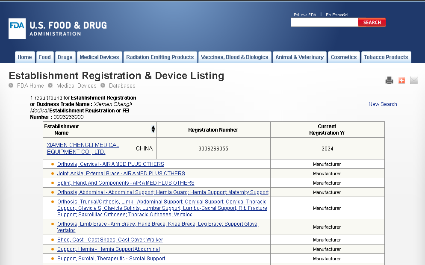Click the 2024 registration year cell
Image resolution: width=425 pixels, height=265 pixels.
pos(328,148)
